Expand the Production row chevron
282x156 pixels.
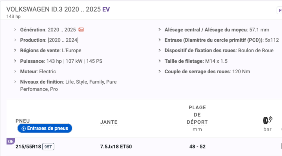coord(15,40)
